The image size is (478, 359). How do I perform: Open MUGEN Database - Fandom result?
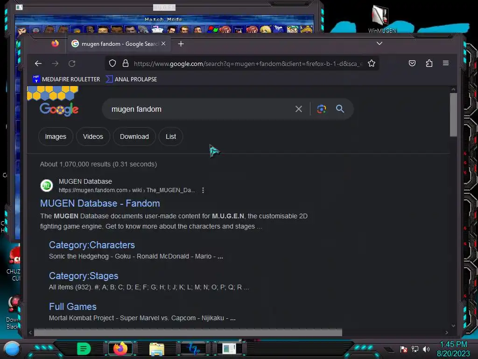click(x=100, y=203)
